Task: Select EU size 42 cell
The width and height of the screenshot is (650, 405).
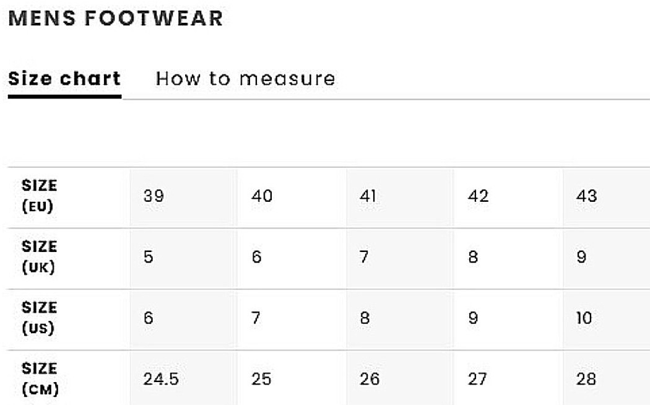Action: 508,198
